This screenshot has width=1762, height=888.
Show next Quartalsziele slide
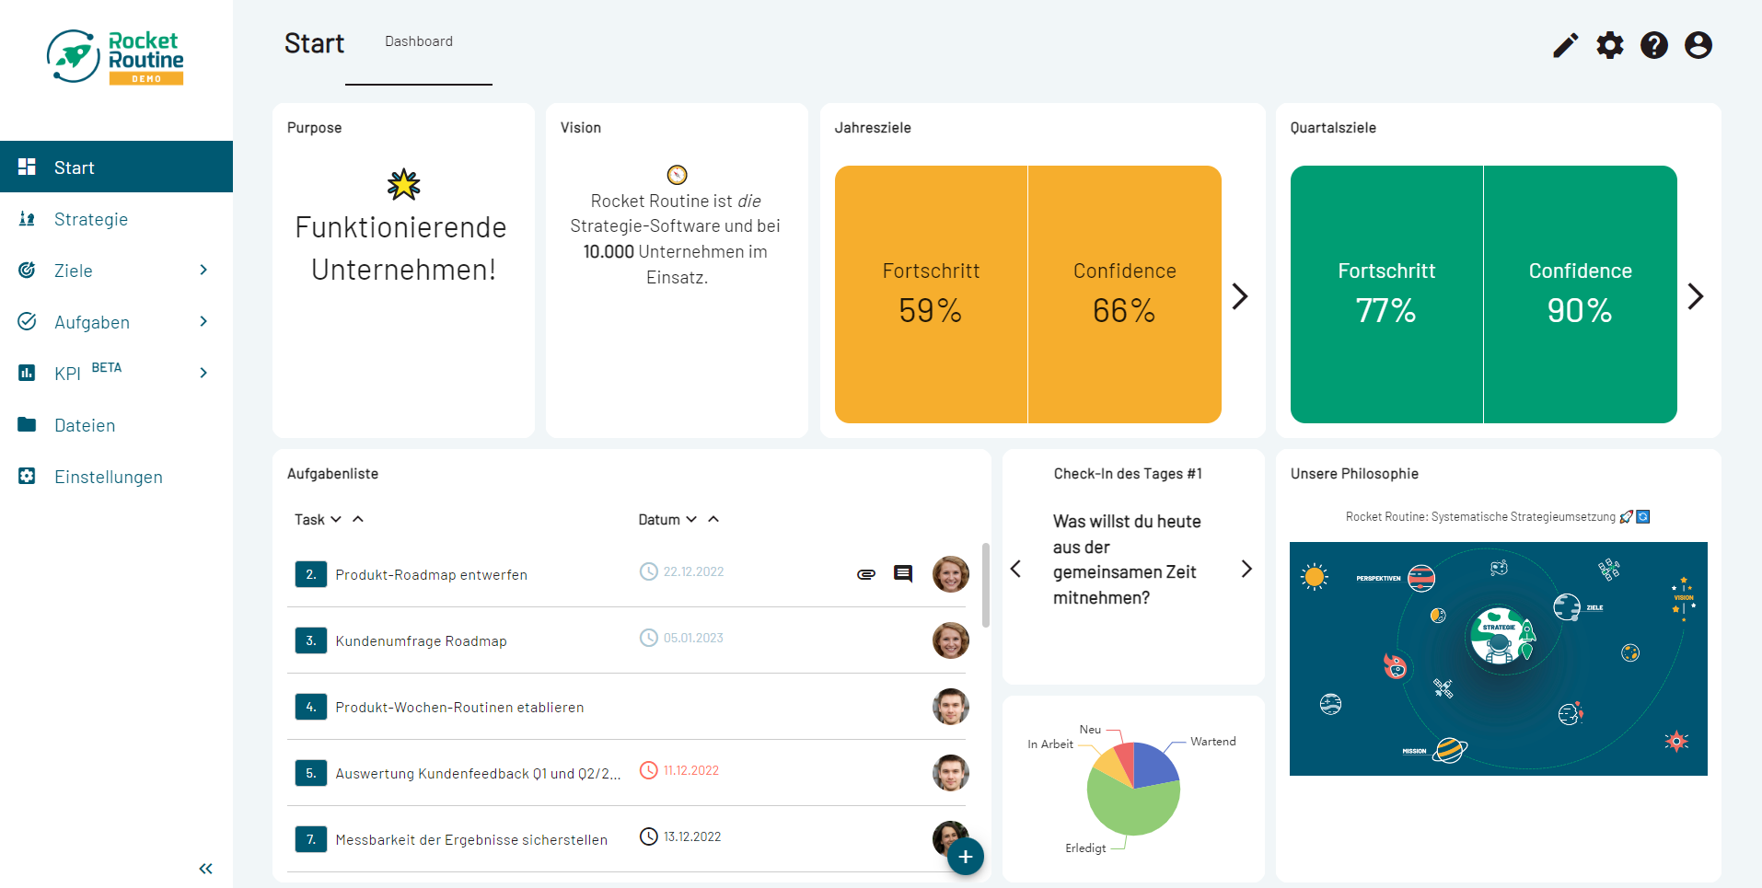click(x=1696, y=295)
